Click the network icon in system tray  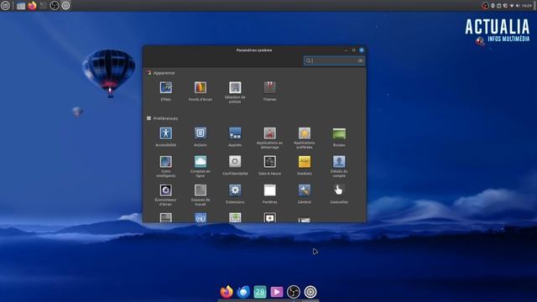(512, 6)
